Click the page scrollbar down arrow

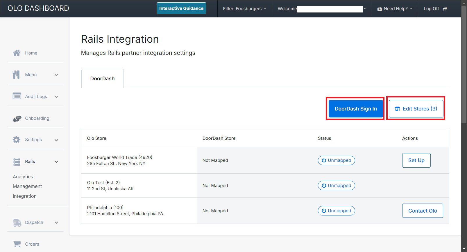464,249
